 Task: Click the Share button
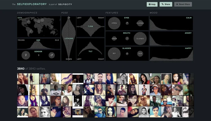166,4
